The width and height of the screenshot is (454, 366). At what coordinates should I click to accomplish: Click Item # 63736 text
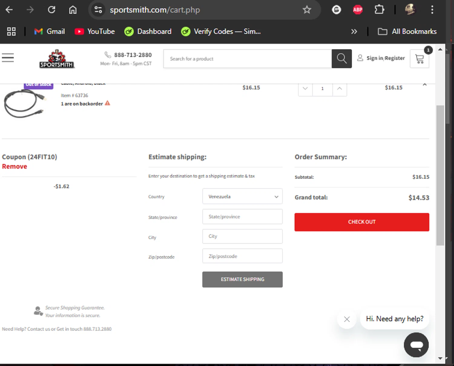pyautogui.click(x=74, y=95)
